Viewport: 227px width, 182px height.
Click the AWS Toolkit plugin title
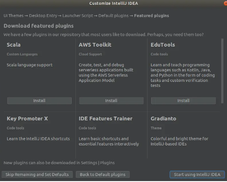(95, 45)
